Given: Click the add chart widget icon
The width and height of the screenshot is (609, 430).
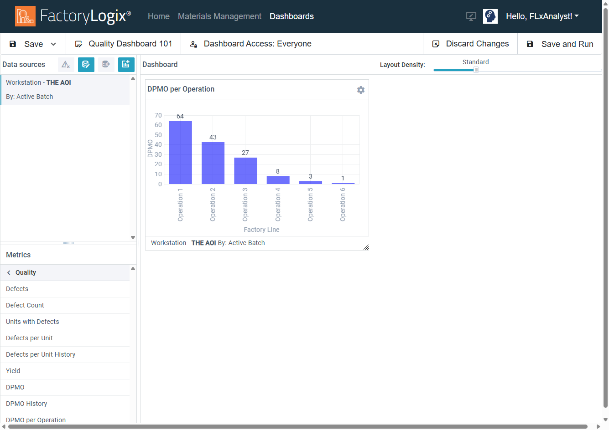Looking at the screenshot, I should [x=126, y=65].
